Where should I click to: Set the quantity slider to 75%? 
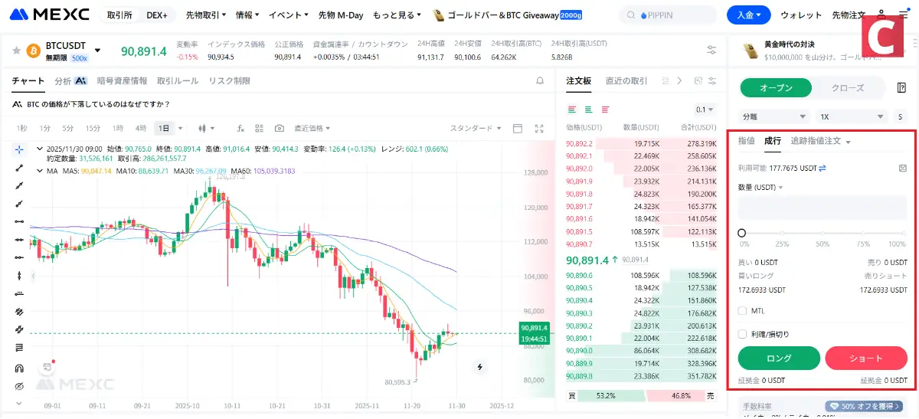tap(863, 234)
